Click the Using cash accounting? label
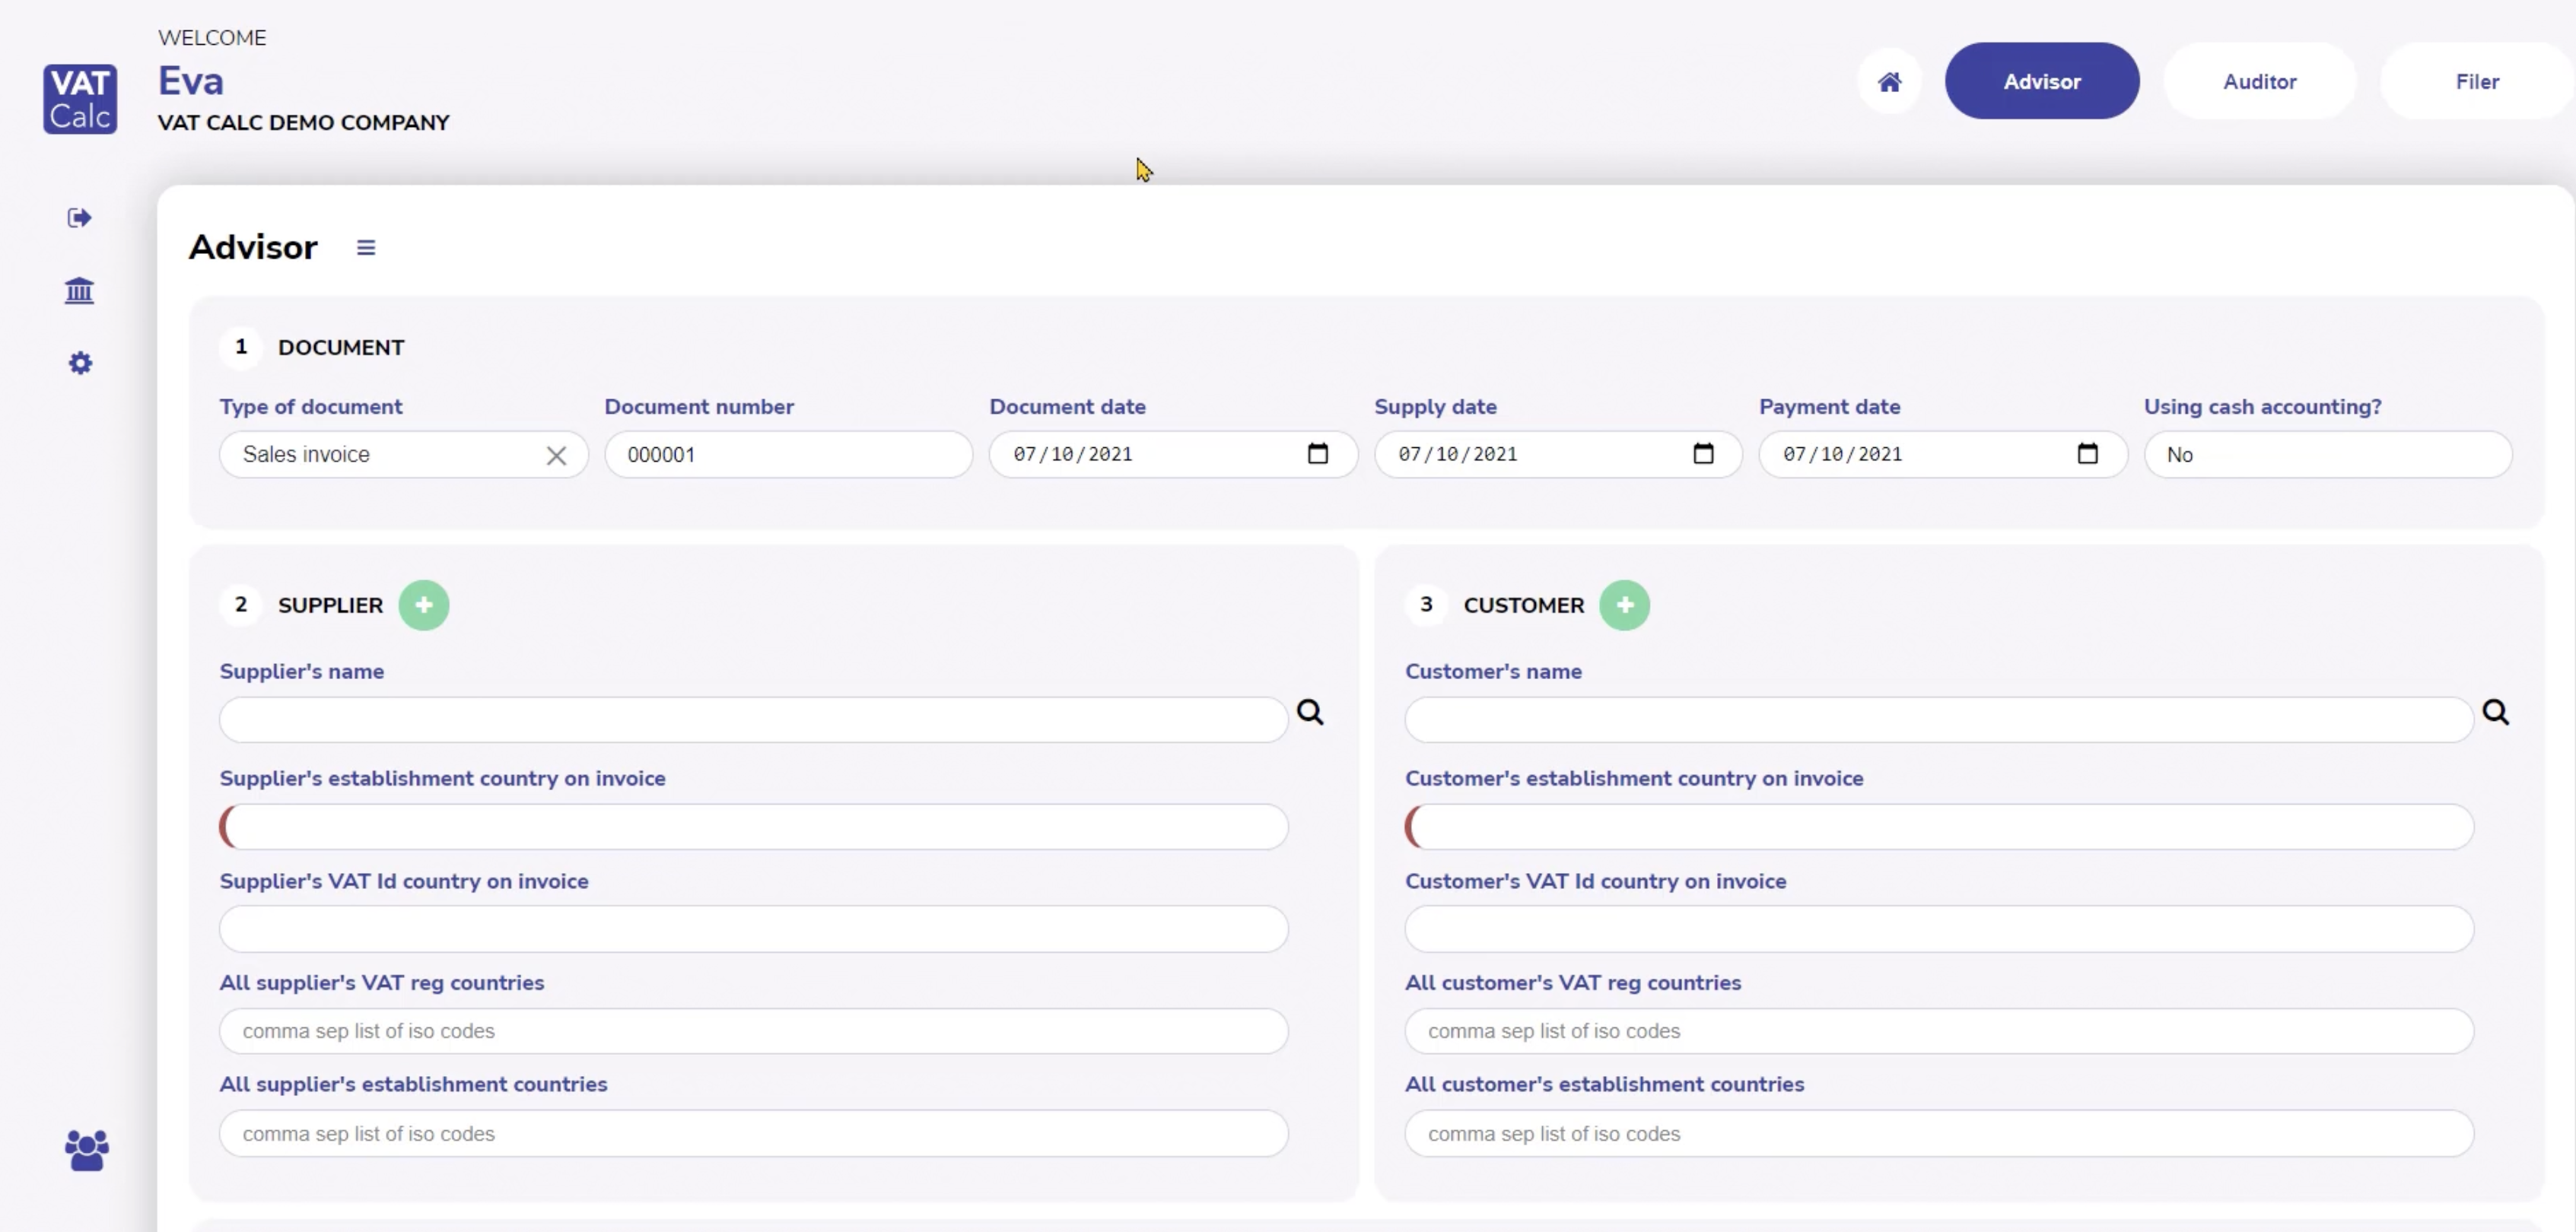This screenshot has width=2576, height=1232. click(2263, 407)
